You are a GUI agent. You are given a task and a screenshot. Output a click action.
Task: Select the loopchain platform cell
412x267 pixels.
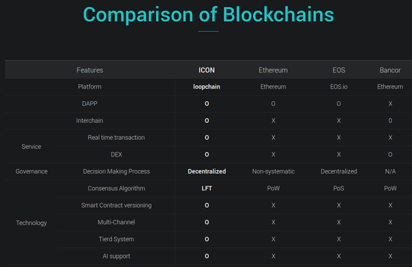[x=207, y=86]
